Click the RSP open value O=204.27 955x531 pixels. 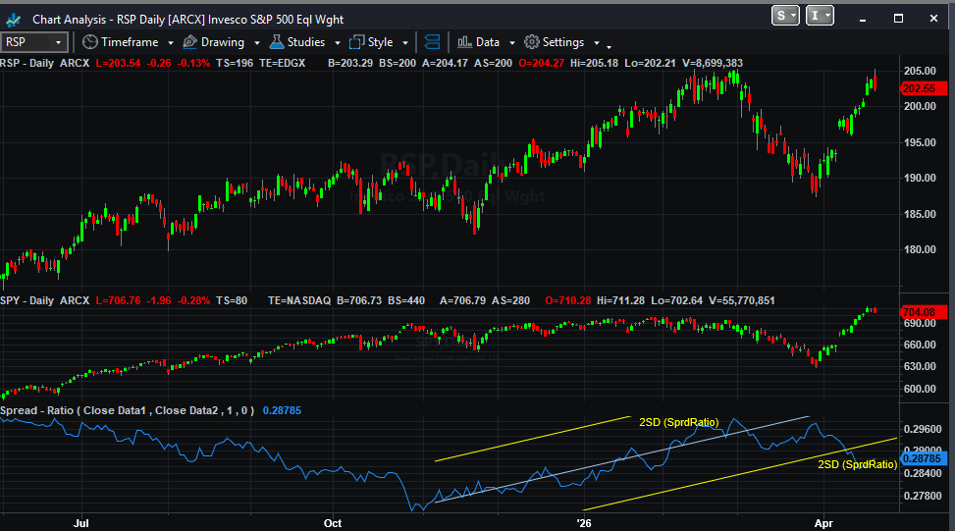(x=542, y=63)
